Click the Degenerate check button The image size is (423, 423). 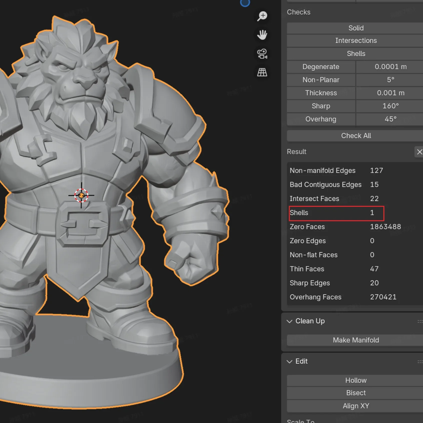pos(321,67)
